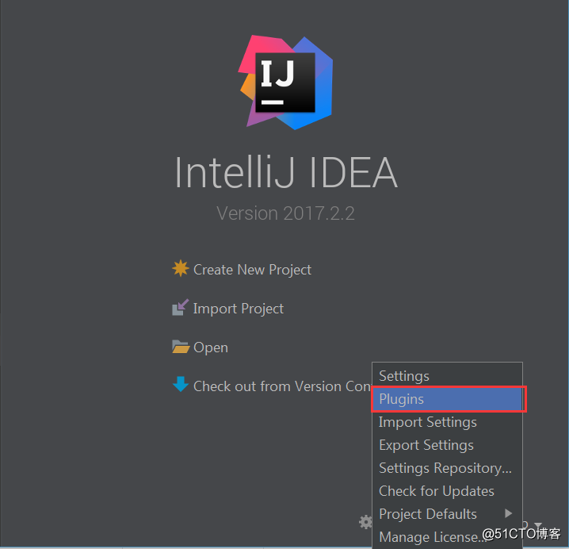Select Check for Updates menu entry
Screen dimensions: 569x549
point(447,491)
